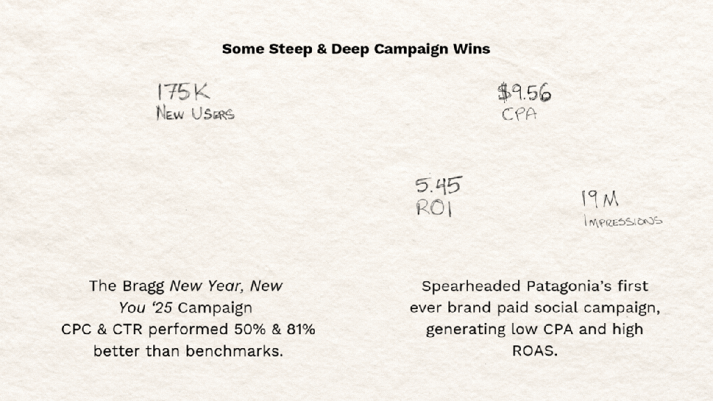The height and width of the screenshot is (401, 713).
Task: Select the handwritten "19M" figure
Action: click(x=600, y=200)
